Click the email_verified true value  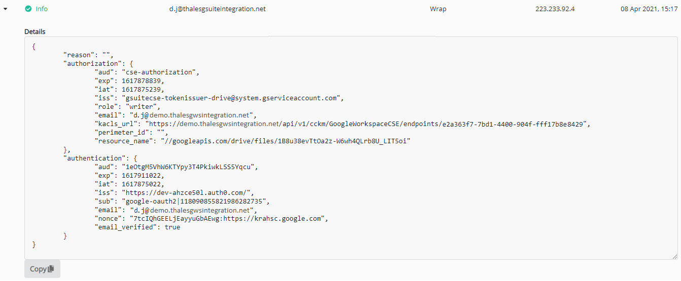tap(172, 227)
